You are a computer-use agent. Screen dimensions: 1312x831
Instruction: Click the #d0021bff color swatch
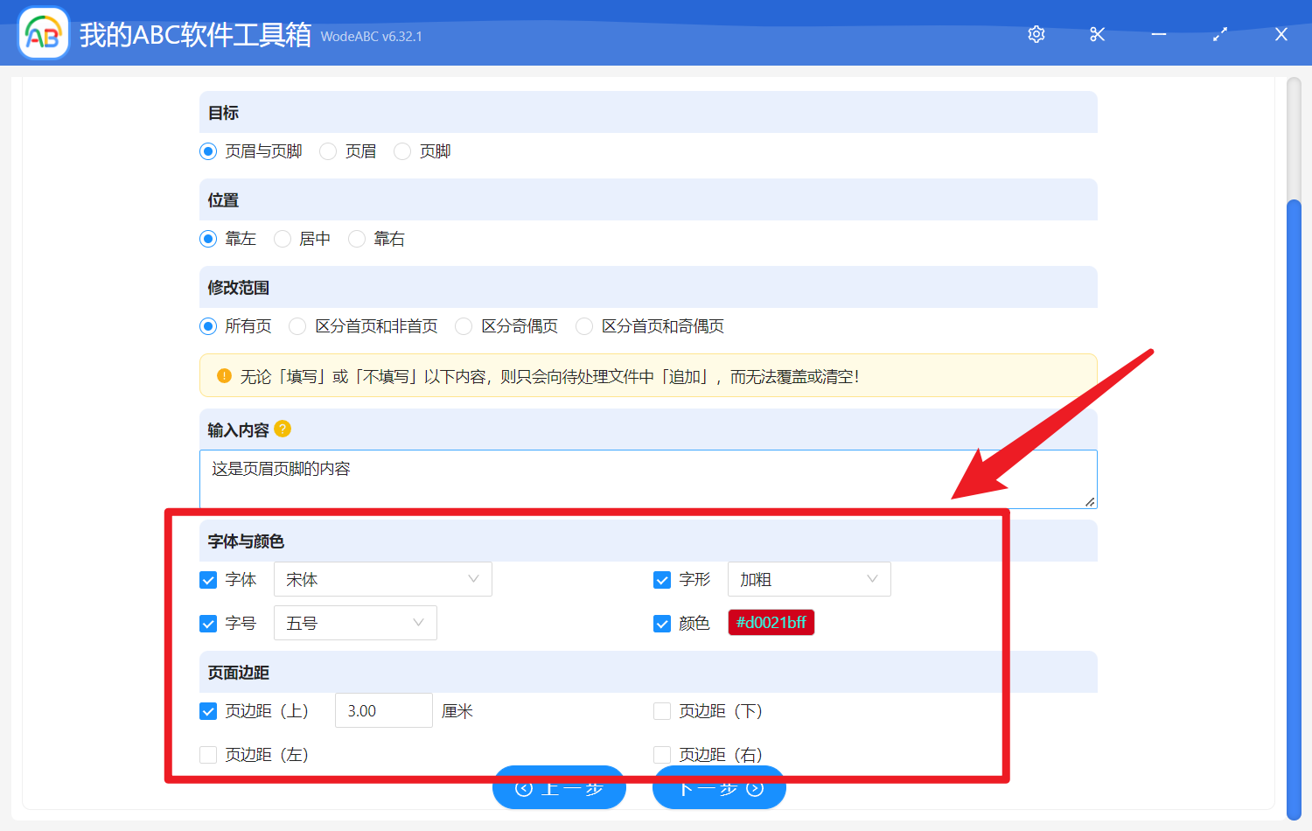point(771,622)
